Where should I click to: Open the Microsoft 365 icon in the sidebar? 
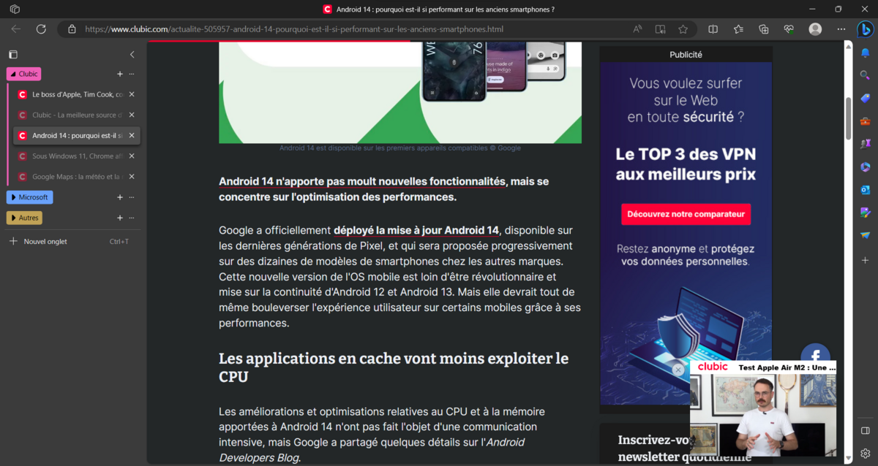[865, 167]
